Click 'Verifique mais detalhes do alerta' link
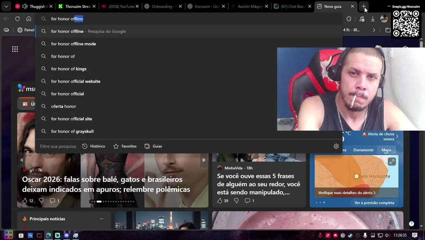 (347, 193)
